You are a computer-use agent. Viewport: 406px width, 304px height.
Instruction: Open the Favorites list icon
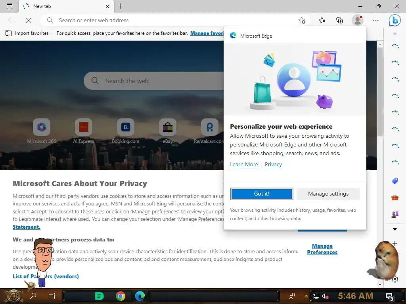click(322, 20)
